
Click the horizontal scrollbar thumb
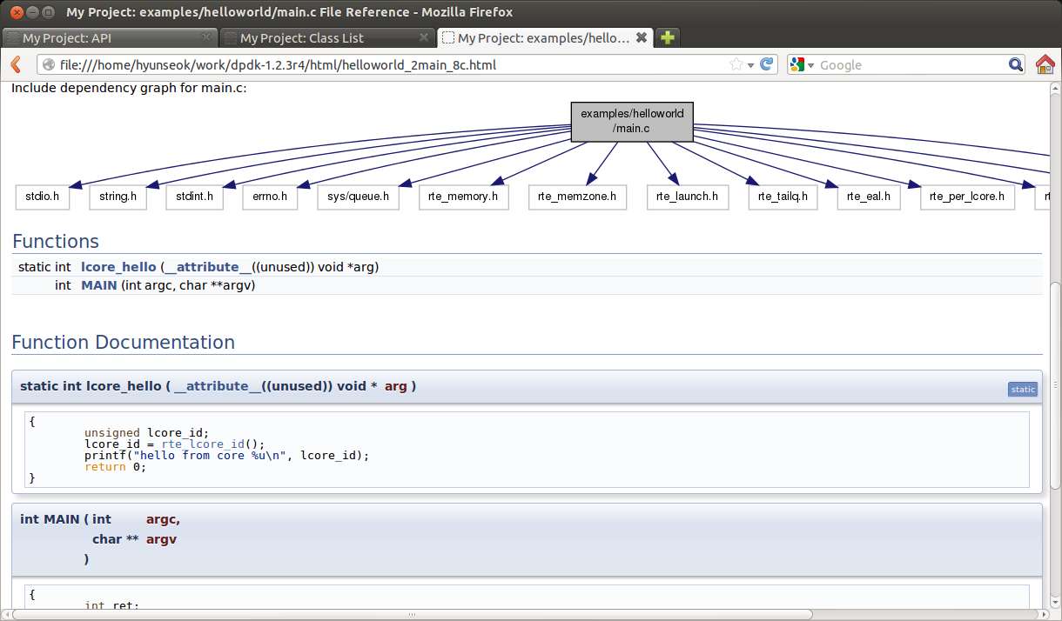pos(413,614)
